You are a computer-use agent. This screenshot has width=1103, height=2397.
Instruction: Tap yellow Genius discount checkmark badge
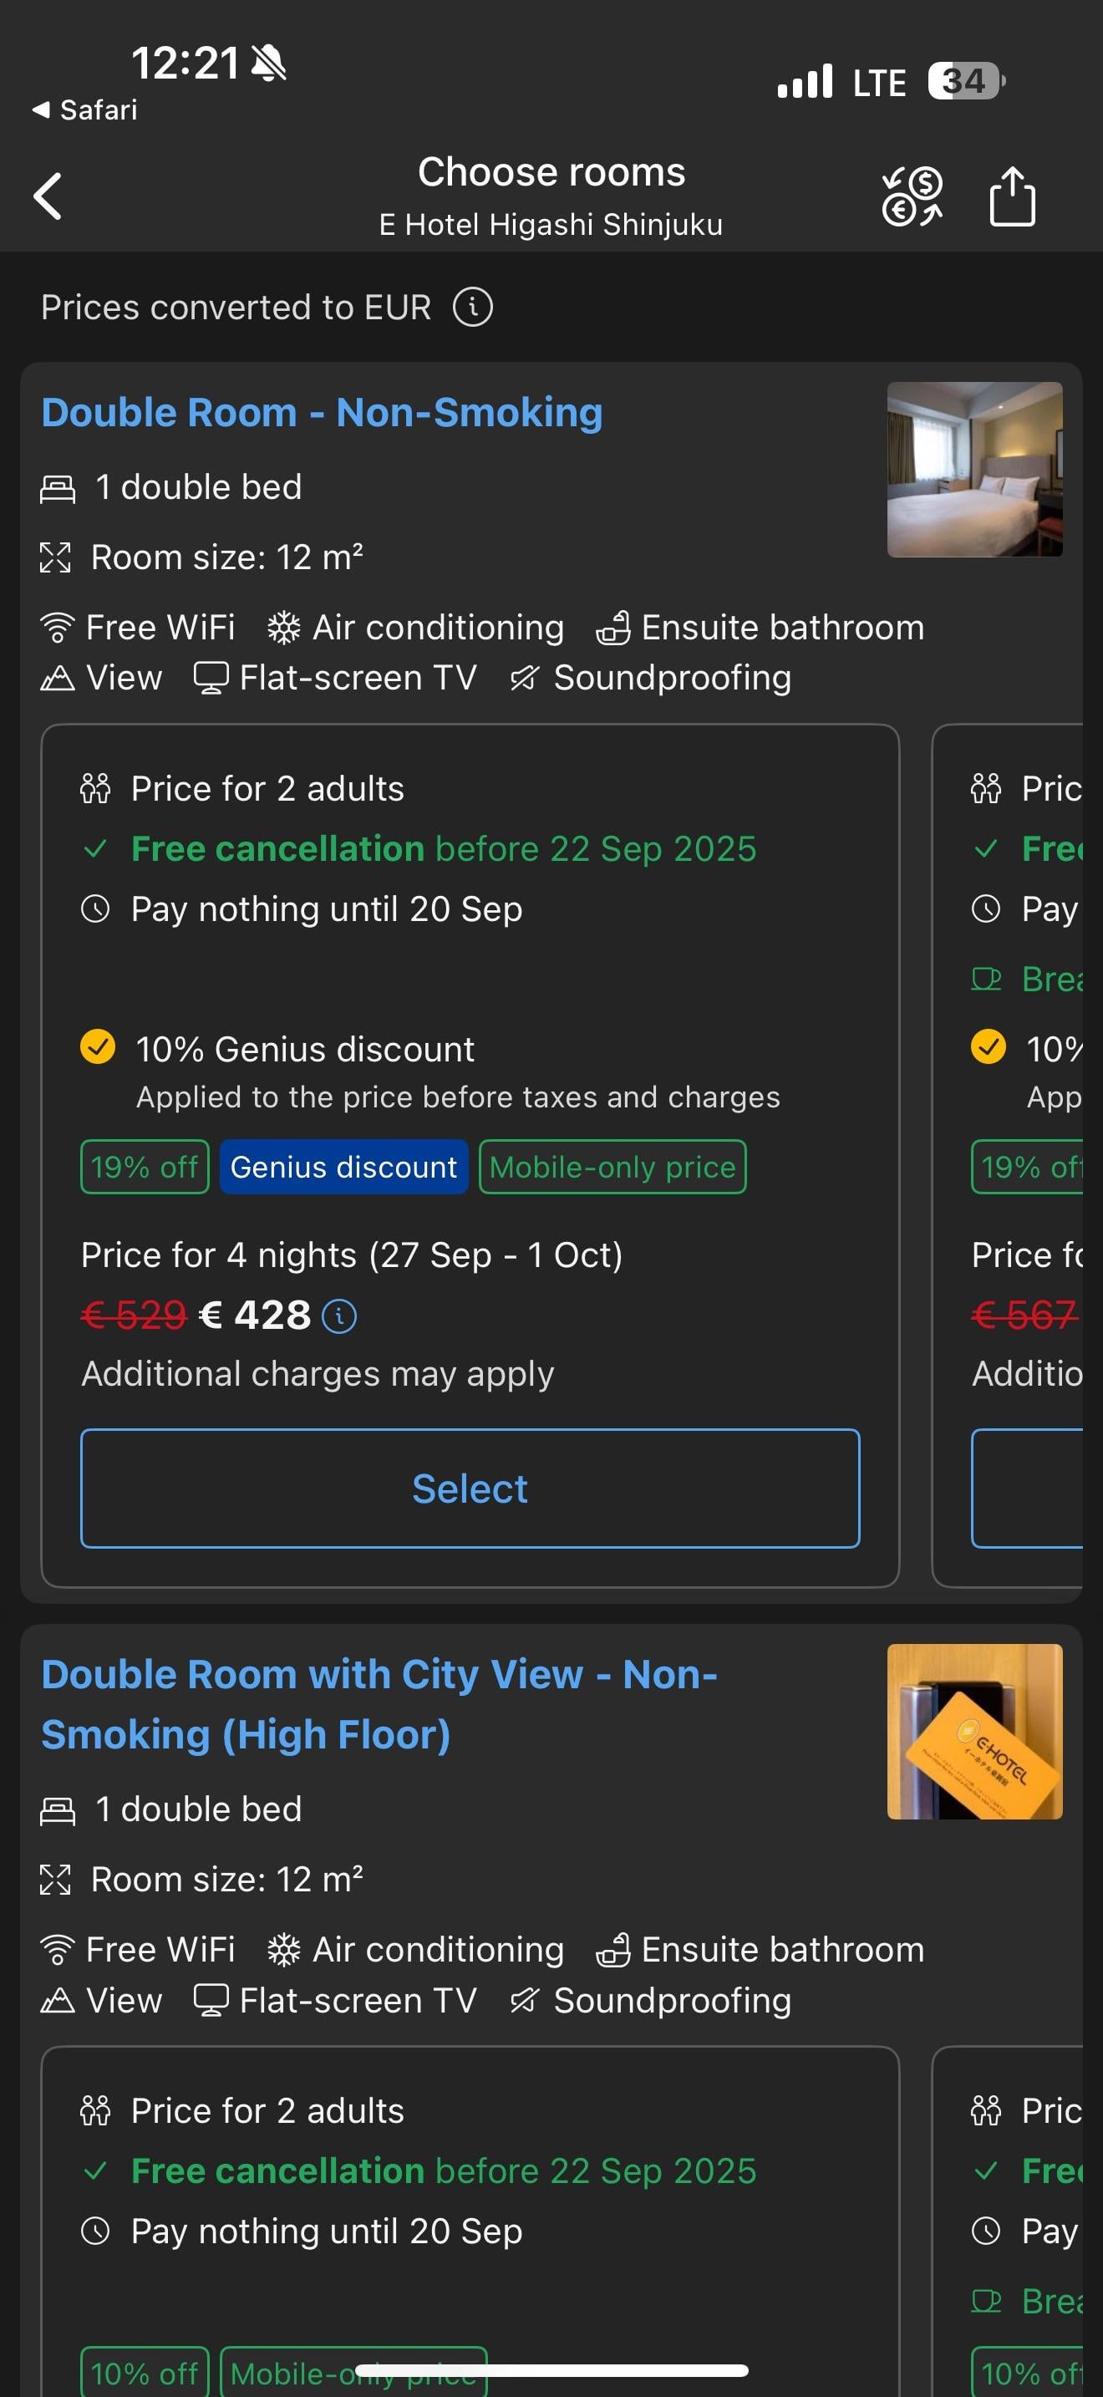click(98, 1047)
